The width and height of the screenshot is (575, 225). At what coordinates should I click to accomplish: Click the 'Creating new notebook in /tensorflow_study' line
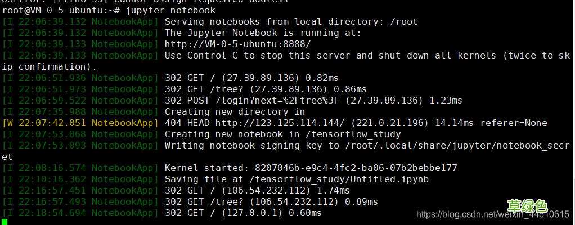pos(282,134)
